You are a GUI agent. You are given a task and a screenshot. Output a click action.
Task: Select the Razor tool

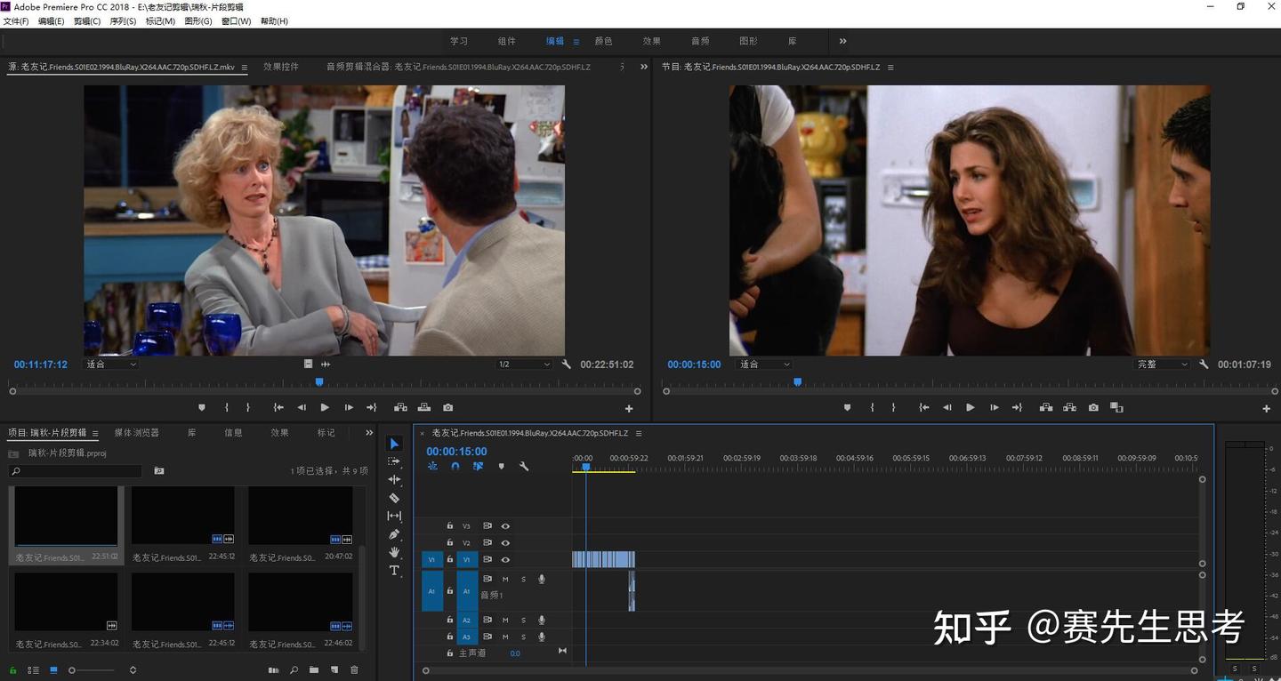[x=395, y=498]
